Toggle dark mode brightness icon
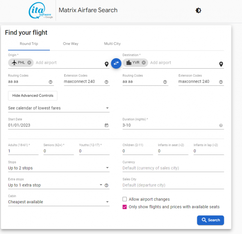242x234 pixels. coord(198,10)
